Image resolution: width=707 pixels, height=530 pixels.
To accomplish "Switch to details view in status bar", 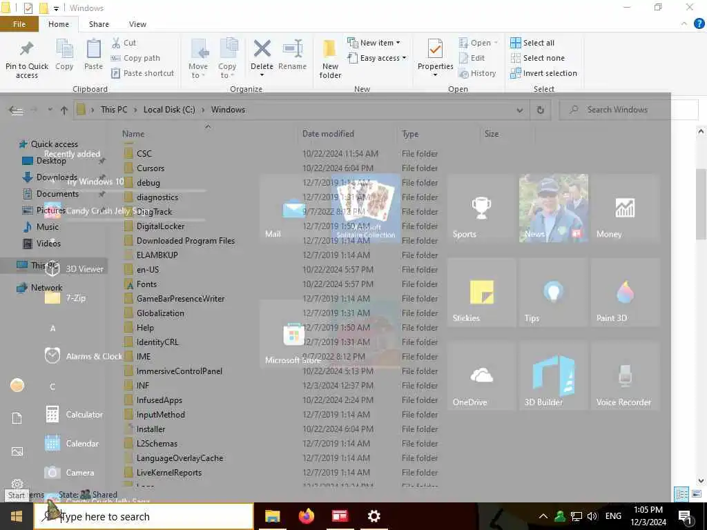I will (681, 494).
